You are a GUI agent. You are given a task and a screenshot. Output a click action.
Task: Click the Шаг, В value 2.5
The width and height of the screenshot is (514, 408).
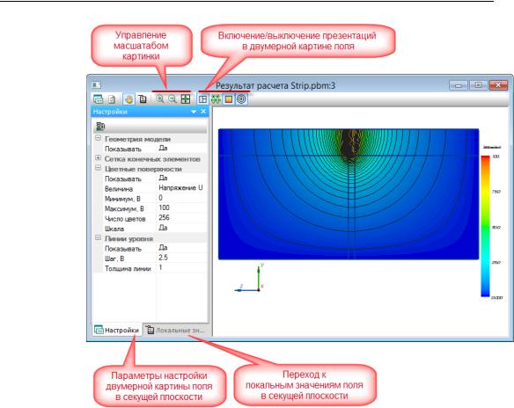click(182, 258)
